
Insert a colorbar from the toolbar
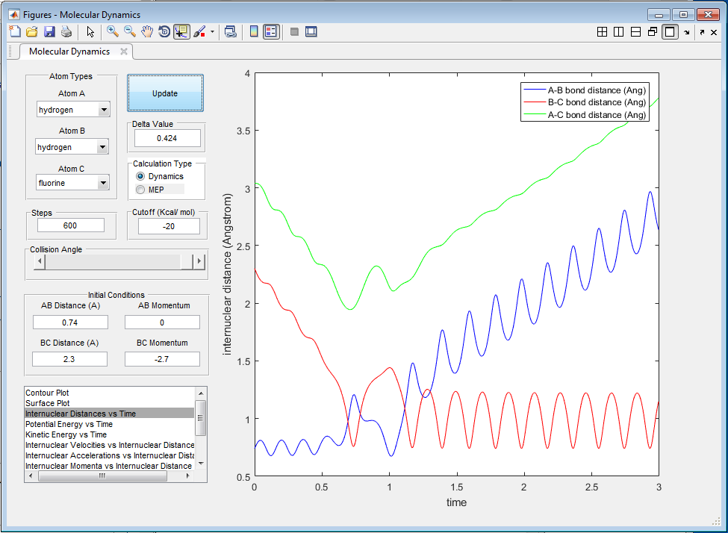pos(254,31)
